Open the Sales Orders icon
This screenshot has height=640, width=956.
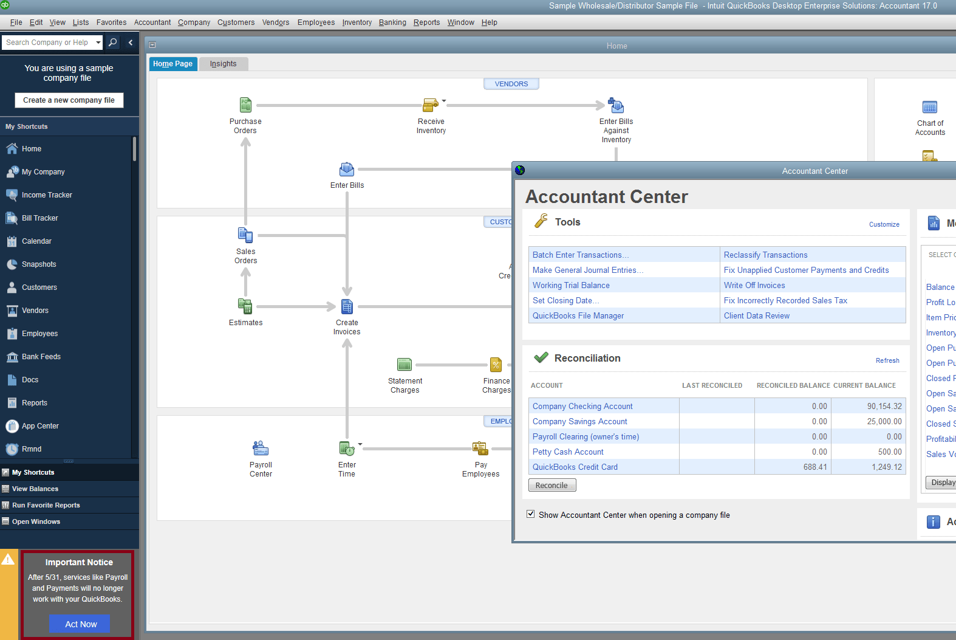point(245,235)
